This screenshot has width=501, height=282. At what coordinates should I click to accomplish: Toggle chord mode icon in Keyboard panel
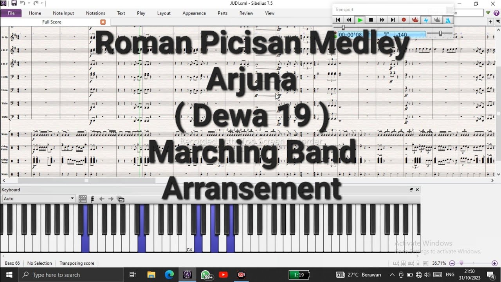pos(92,199)
